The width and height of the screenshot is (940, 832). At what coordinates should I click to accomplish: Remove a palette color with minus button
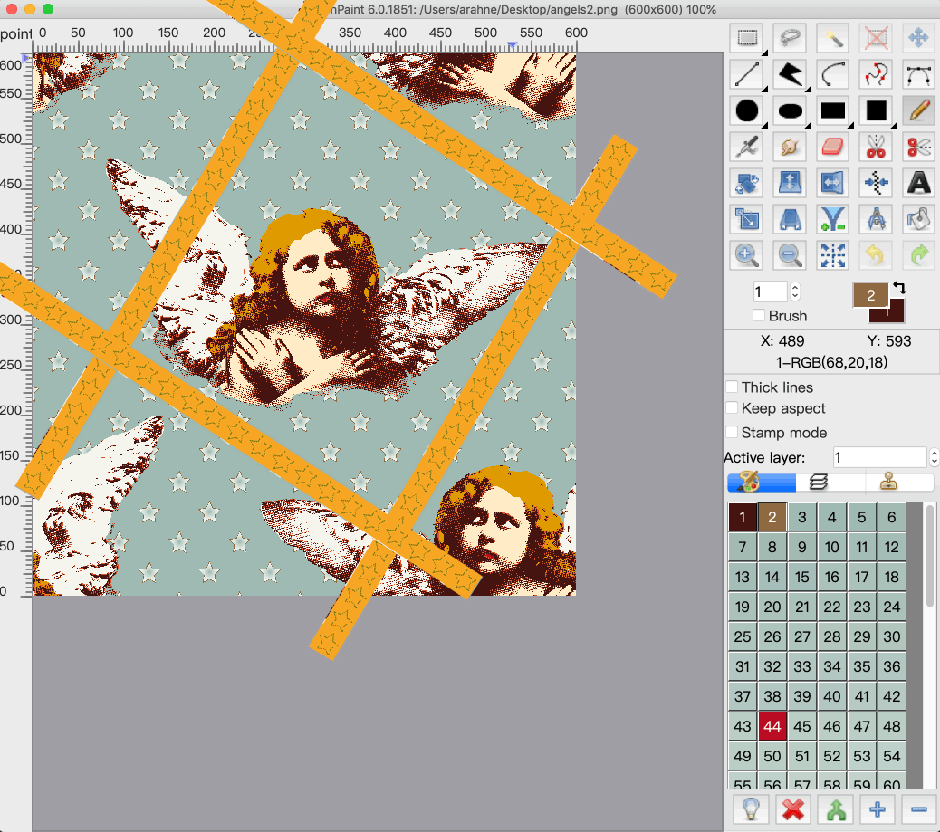919,810
